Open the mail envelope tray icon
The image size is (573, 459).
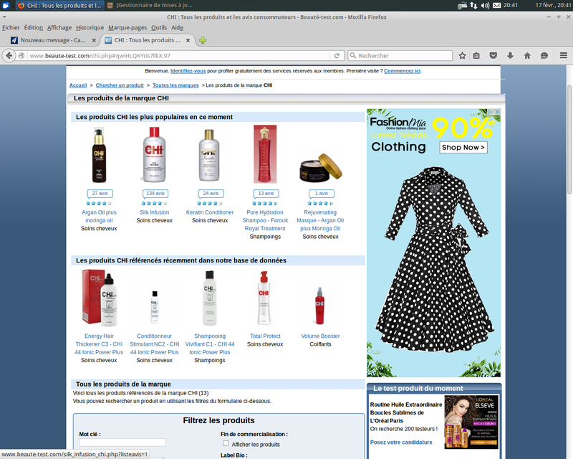point(496,5)
